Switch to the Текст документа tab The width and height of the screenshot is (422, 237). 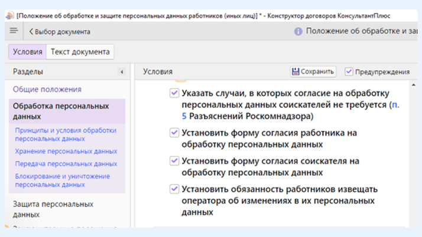click(x=80, y=52)
